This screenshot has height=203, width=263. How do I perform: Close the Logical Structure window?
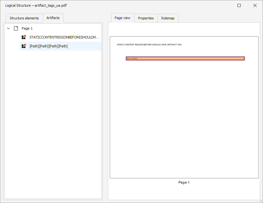click(x=255, y=5)
